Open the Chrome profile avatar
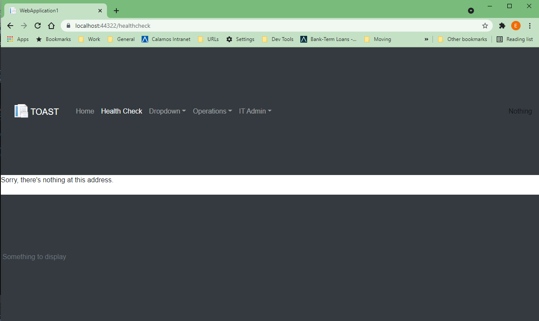This screenshot has height=321, width=539. pyautogui.click(x=515, y=26)
